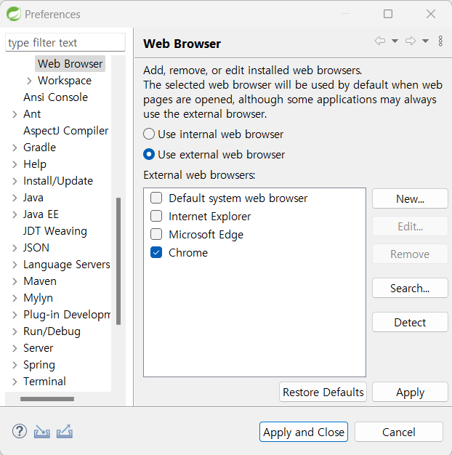
Task: Select Web Browser in the tree
Action: point(70,63)
